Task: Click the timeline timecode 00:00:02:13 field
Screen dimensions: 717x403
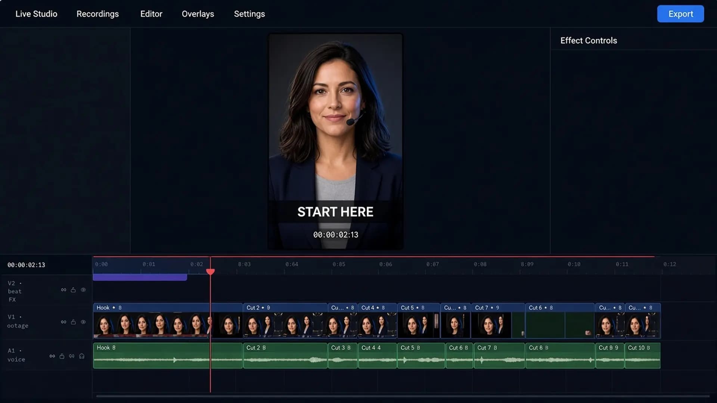Action: pyautogui.click(x=26, y=265)
